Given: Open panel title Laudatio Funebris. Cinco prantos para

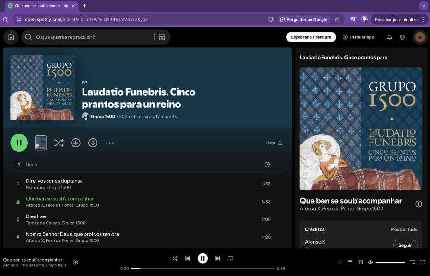Looking at the screenshot, I should [343, 57].
